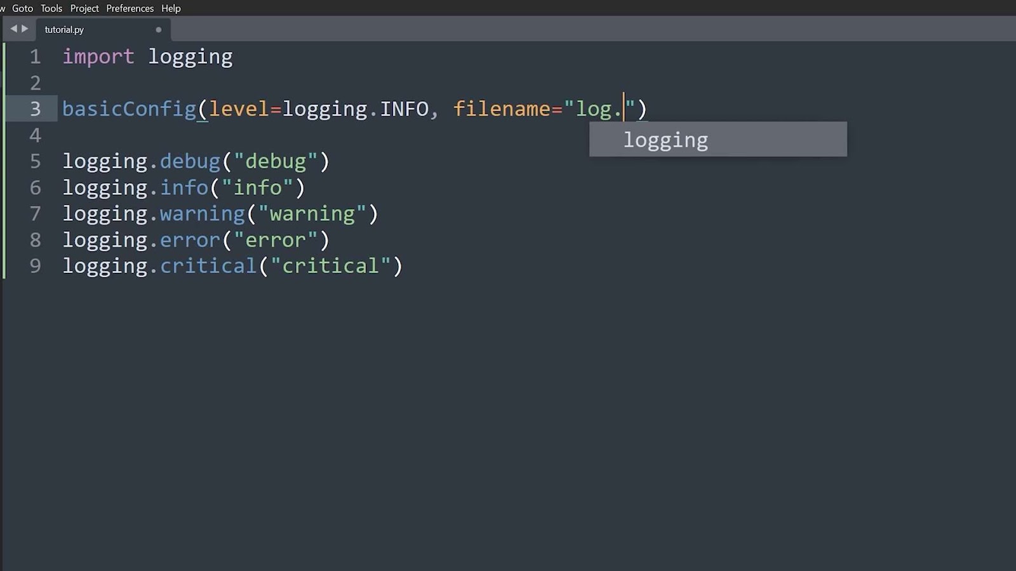The image size is (1016, 571).
Task: Open the Project menu
Action: [83, 8]
